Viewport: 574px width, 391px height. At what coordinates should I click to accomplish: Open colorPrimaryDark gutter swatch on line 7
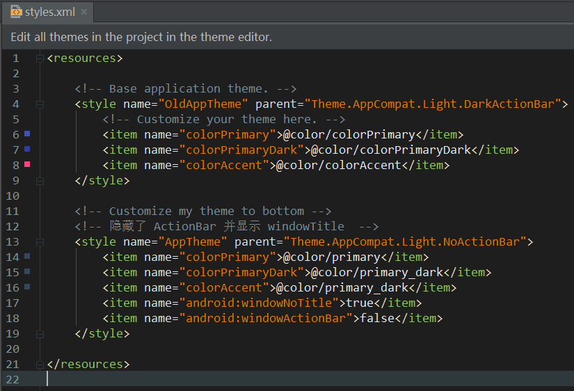click(27, 149)
